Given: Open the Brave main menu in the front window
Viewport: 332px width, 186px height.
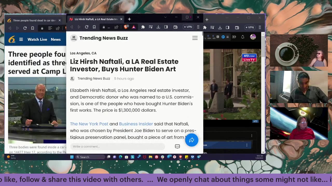Looking at the screenshot, I should point(198,27).
